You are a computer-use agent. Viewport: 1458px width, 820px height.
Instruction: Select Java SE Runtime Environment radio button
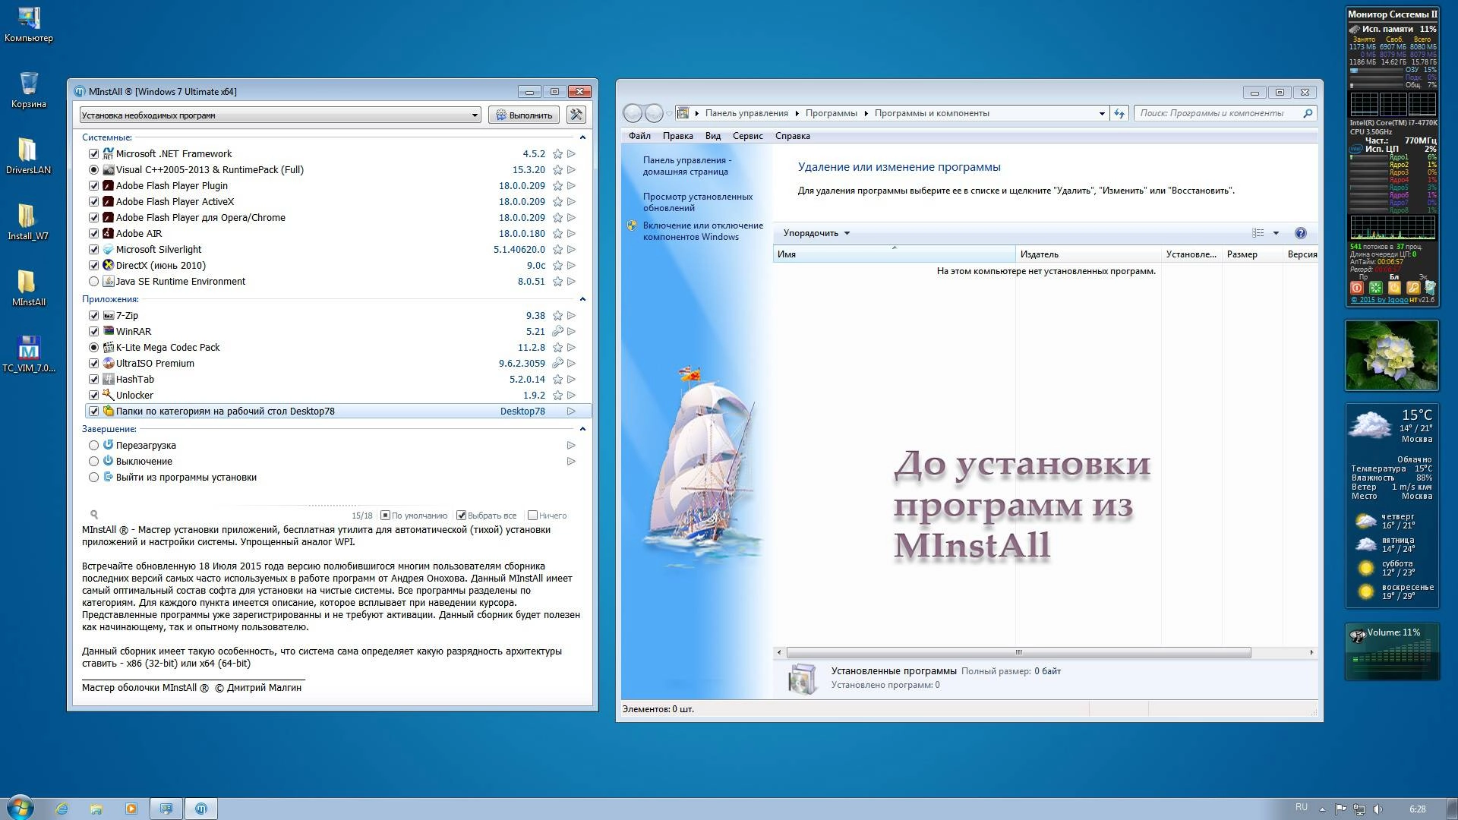[x=93, y=282]
